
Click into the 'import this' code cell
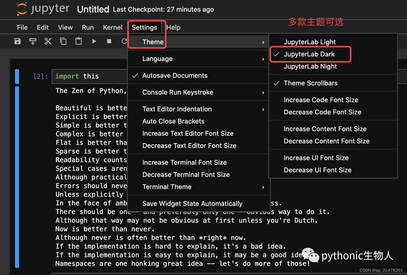click(90, 76)
